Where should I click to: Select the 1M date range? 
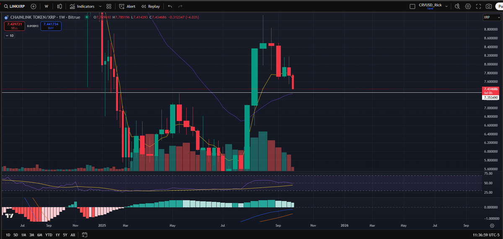[24, 235]
